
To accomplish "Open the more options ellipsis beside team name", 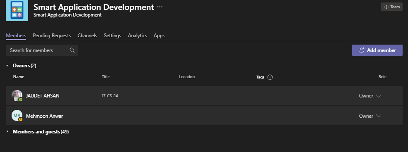I will (160, 7).
